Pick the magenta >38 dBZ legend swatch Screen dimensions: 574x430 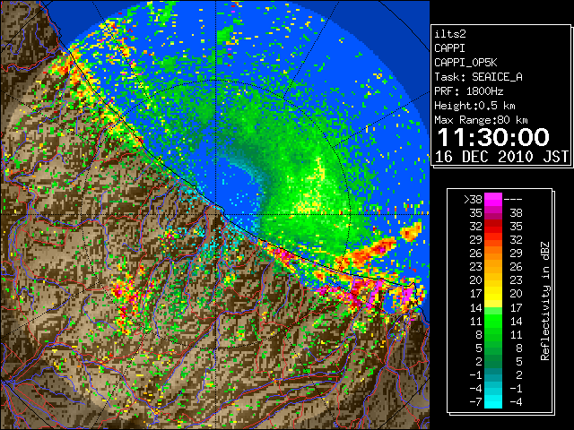point(493,199)
